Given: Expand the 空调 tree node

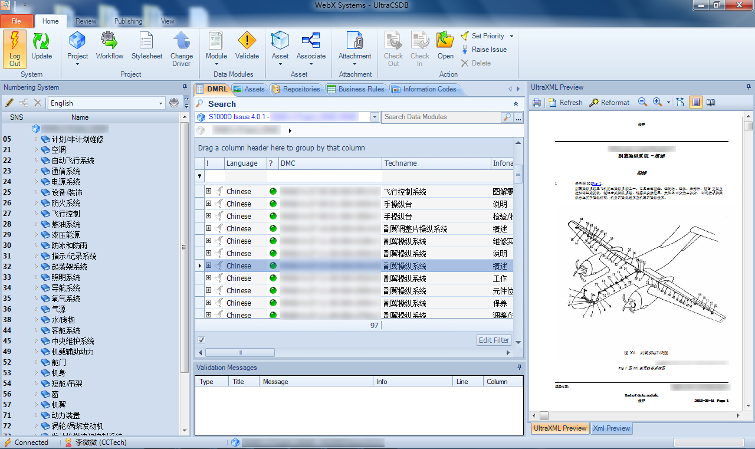Looking at the screenshot, I should [37, 150].
